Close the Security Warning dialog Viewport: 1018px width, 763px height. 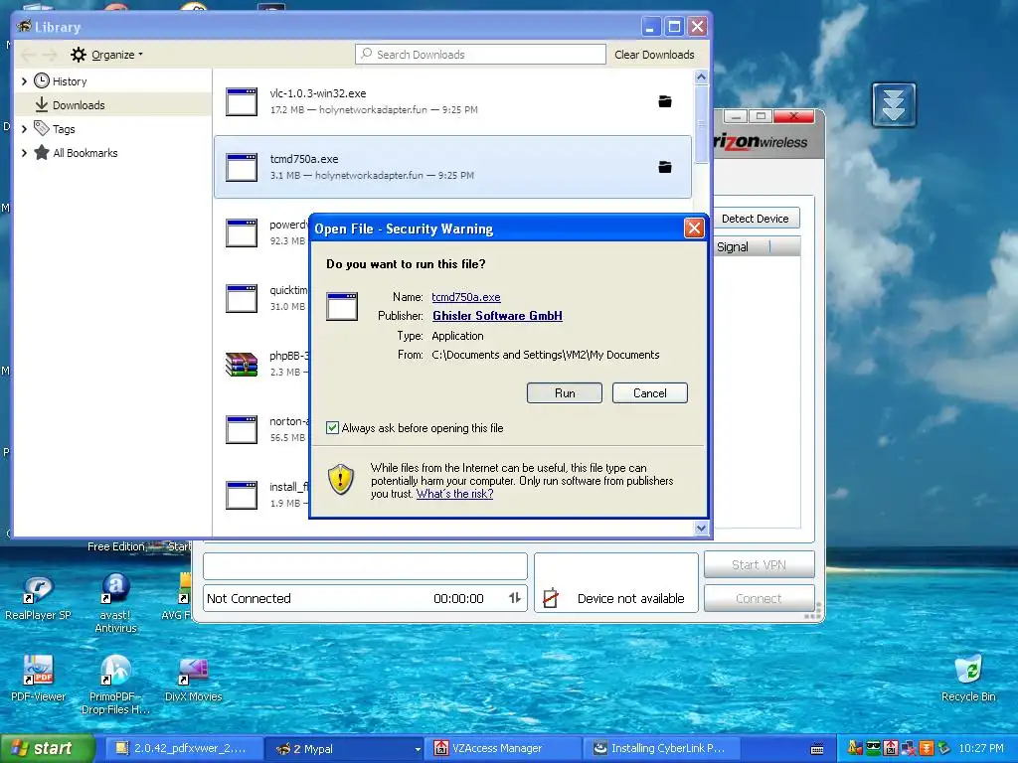point(694,228)
